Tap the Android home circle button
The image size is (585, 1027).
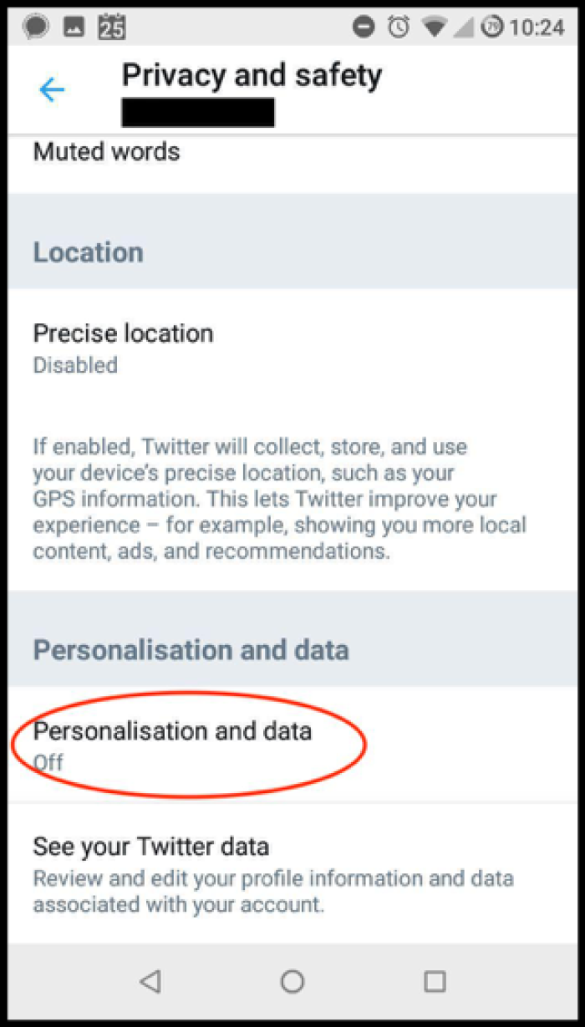coord(292,981)
